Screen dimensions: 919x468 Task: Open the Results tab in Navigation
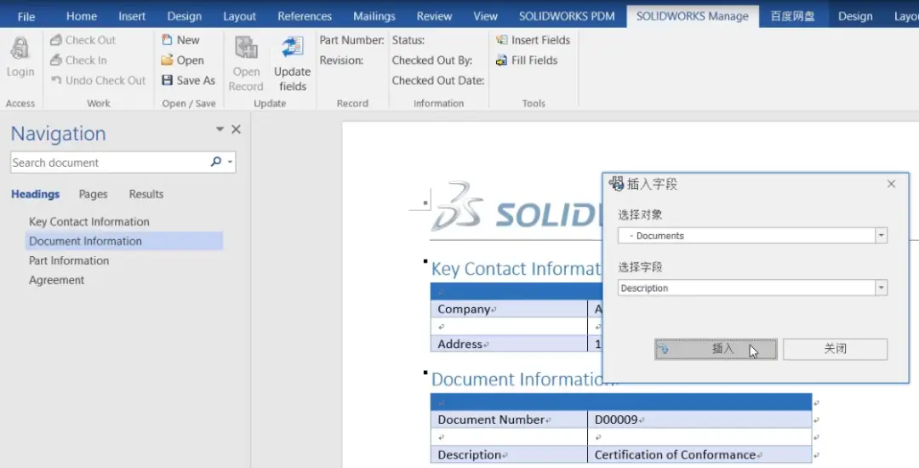coord(146,194)
